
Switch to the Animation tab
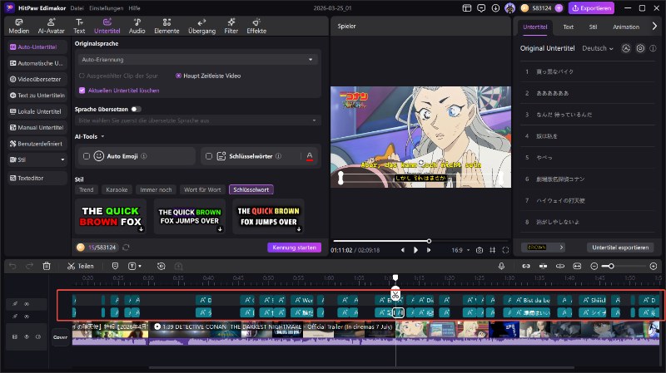coord(626,27)
